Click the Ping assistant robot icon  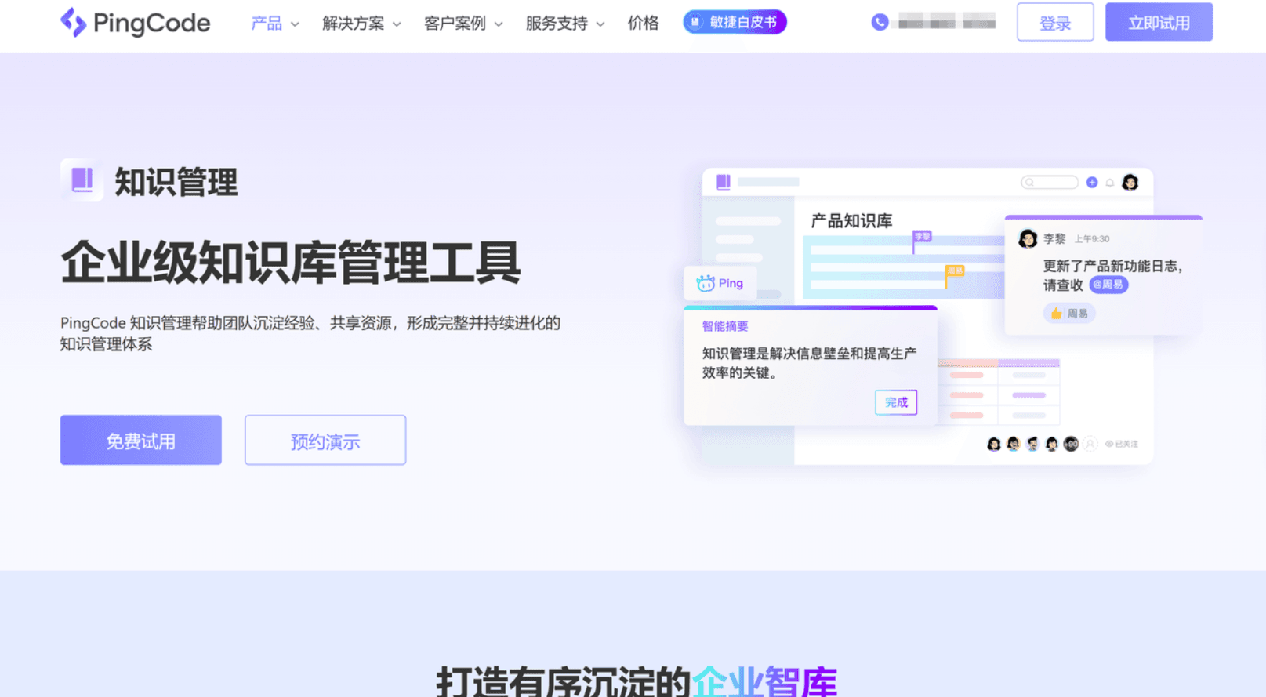tap(706, 283)
